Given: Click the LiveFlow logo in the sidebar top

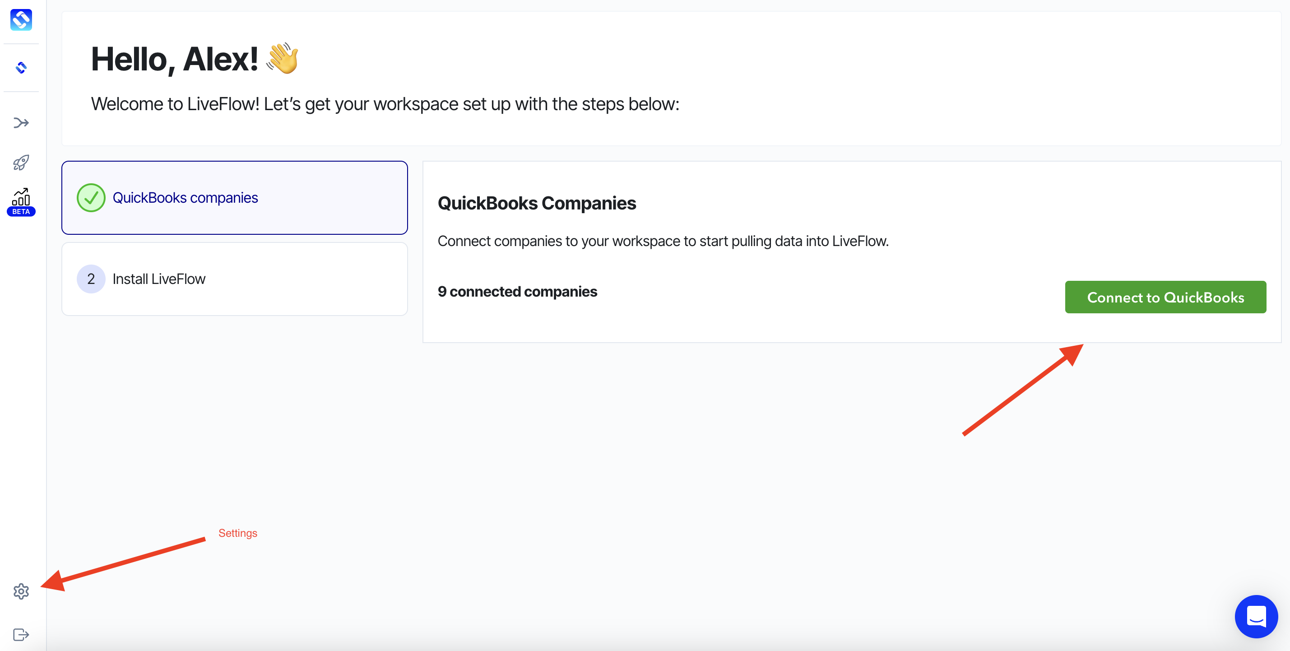Looking at the screenshot, I should 21,20.
